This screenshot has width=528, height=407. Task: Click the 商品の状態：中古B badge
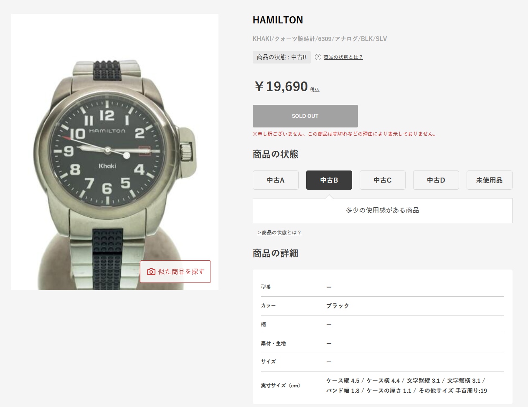282,57
